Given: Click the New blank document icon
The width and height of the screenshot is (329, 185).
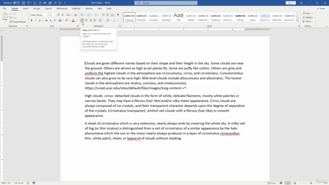Looking at the screenshot, I should pyautogui.click(x=40, y=3).
